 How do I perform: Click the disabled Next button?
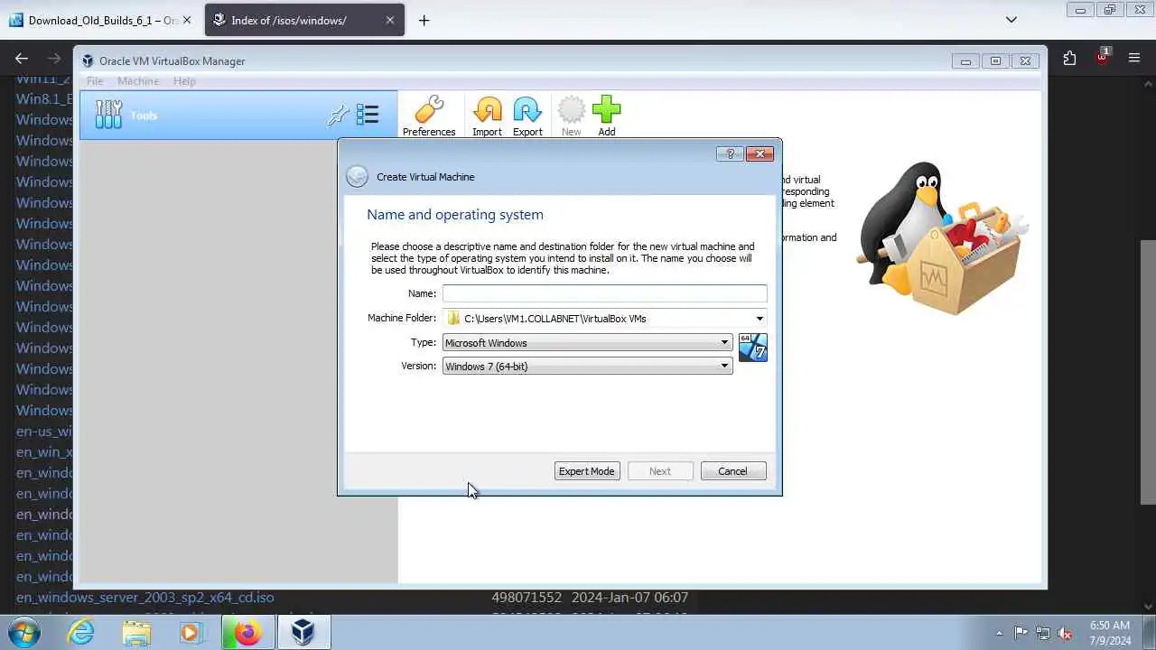tap(660, 471)
